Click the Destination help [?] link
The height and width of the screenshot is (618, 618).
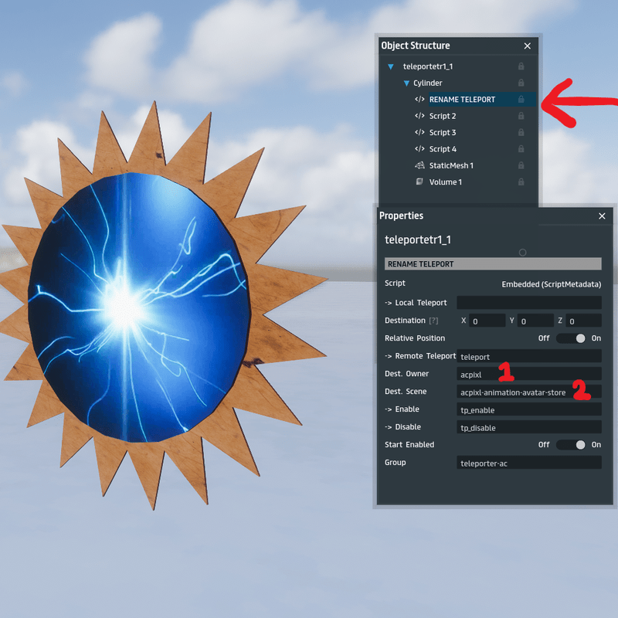pos(433,321)
